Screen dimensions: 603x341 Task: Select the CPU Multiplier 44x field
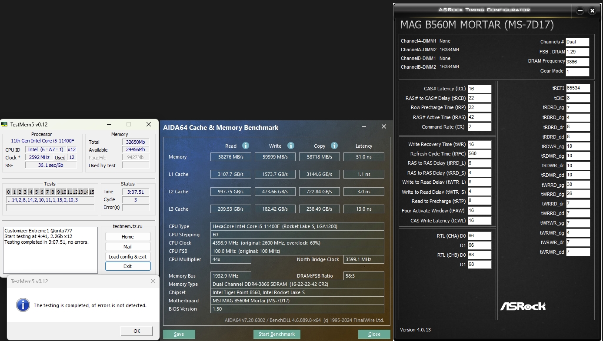point(231,259)
